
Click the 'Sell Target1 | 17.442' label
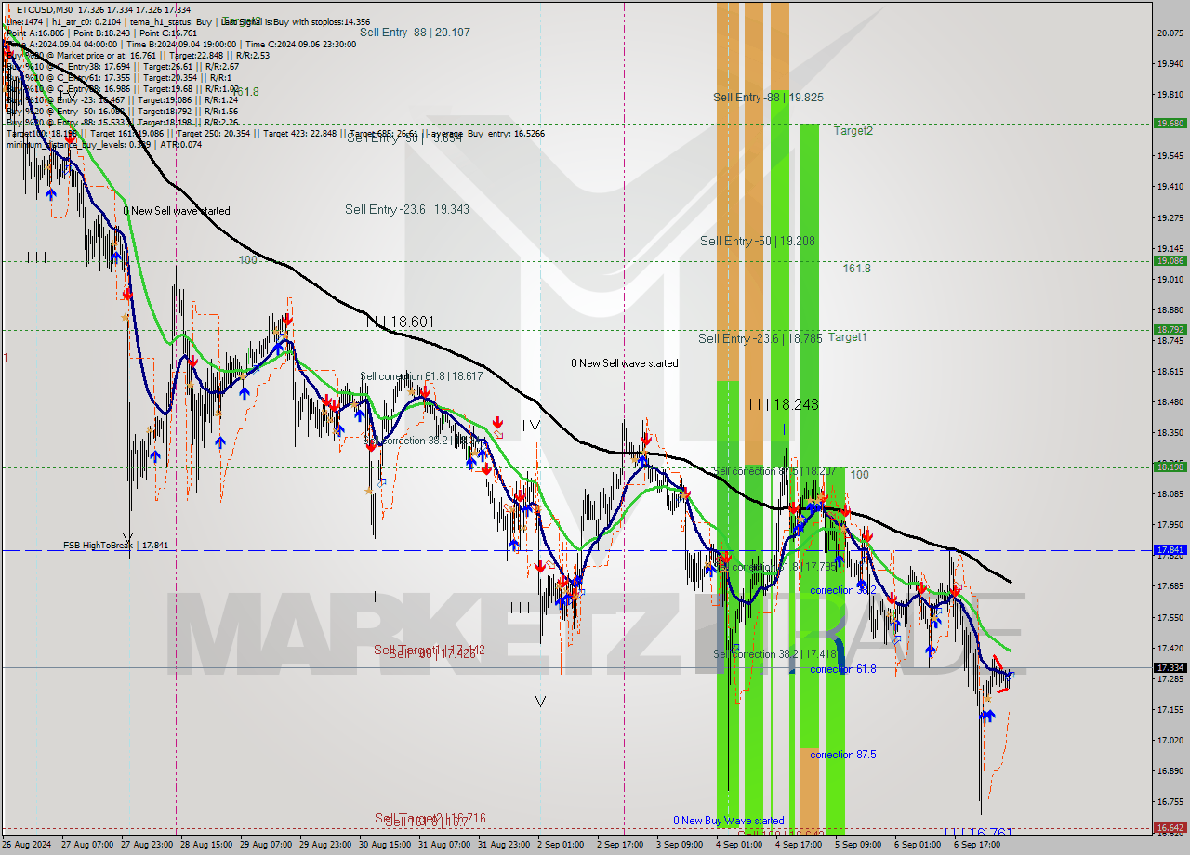coord(430,650)
